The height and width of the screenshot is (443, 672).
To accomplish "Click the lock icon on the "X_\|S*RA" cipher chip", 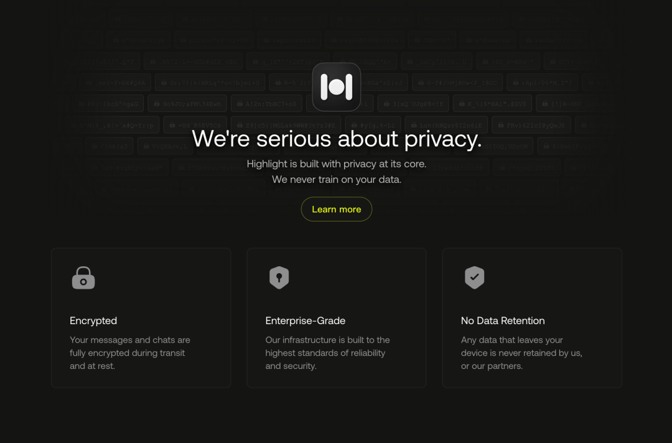I will [x=462, y=103].
